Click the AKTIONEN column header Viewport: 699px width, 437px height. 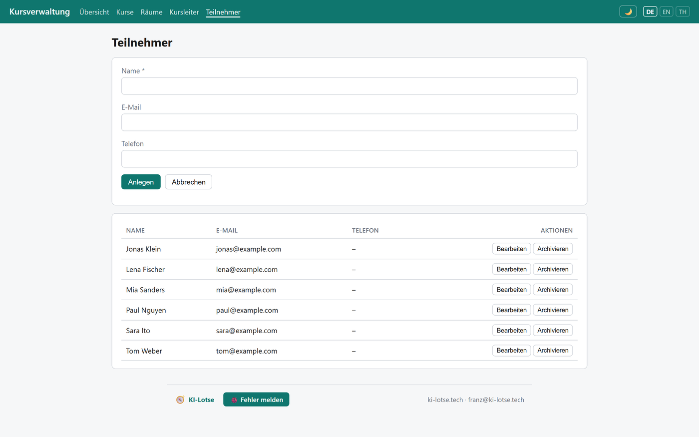pos(557,230)
